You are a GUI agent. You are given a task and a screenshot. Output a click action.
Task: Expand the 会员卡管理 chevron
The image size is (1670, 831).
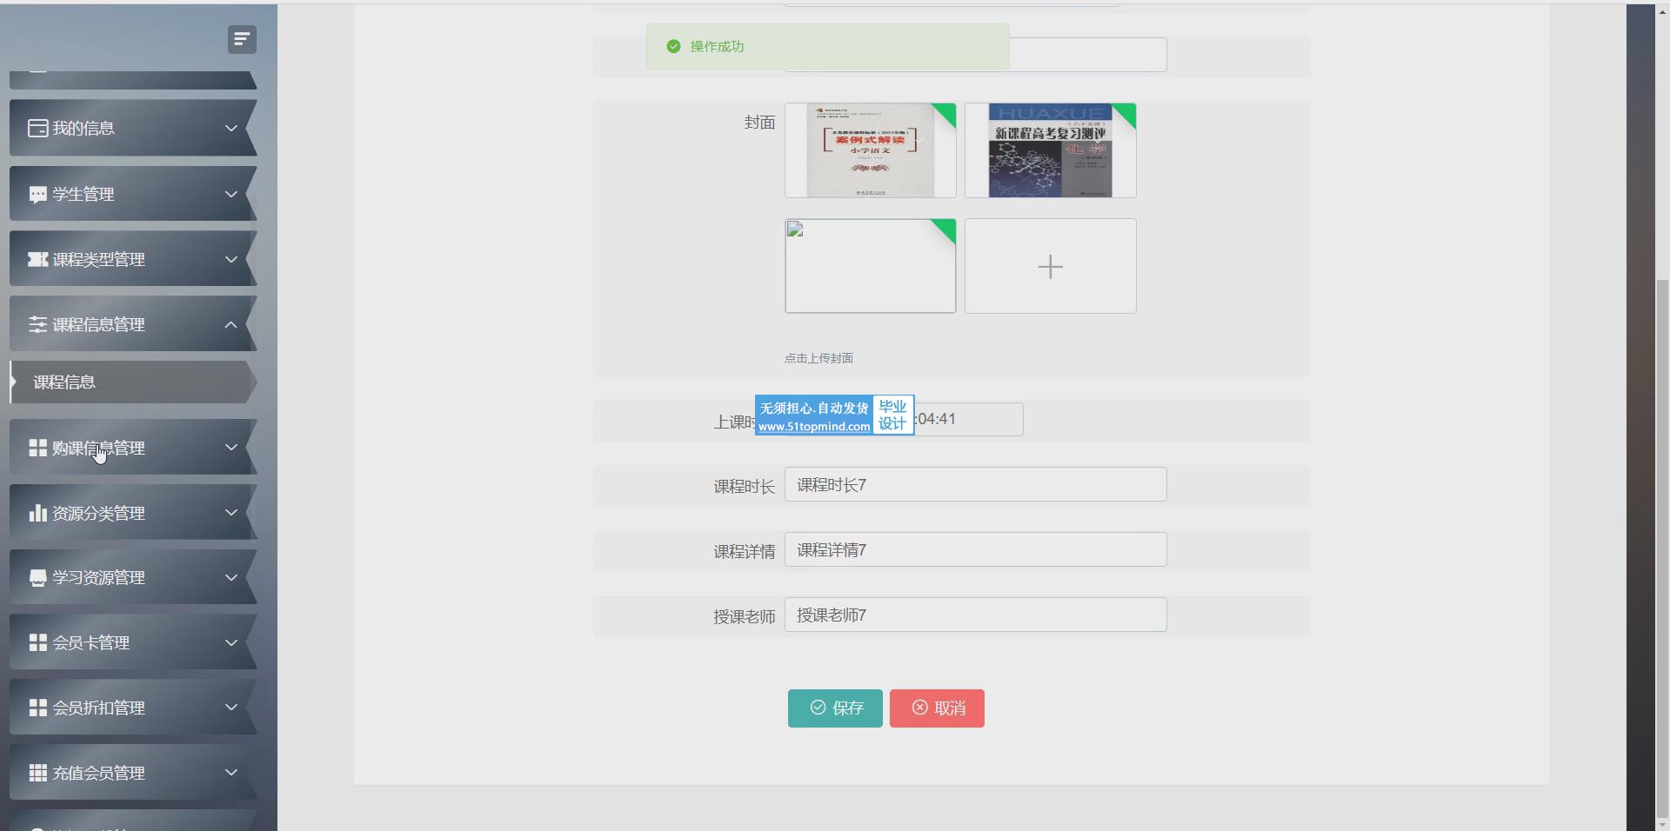[231, 642]
